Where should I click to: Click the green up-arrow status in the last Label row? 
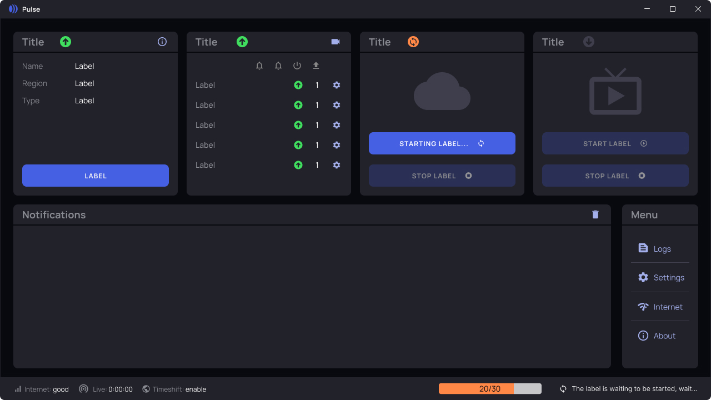pos(298,165)
